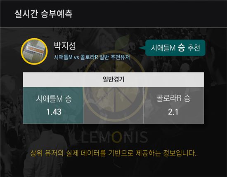Open the 시애틀M 승 추천 bubble

tap(175, 48)
